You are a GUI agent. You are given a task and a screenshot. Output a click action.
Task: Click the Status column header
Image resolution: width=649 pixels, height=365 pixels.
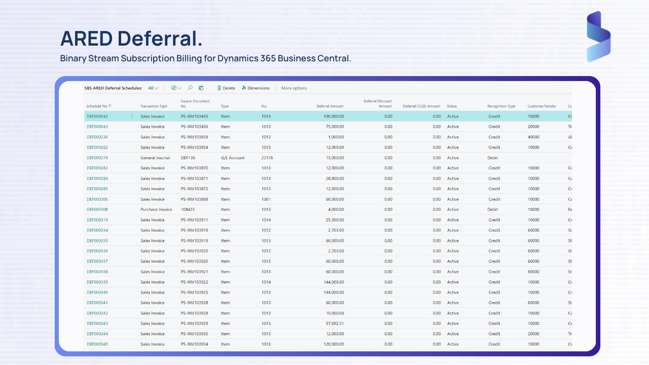click(x=452, y=106)
